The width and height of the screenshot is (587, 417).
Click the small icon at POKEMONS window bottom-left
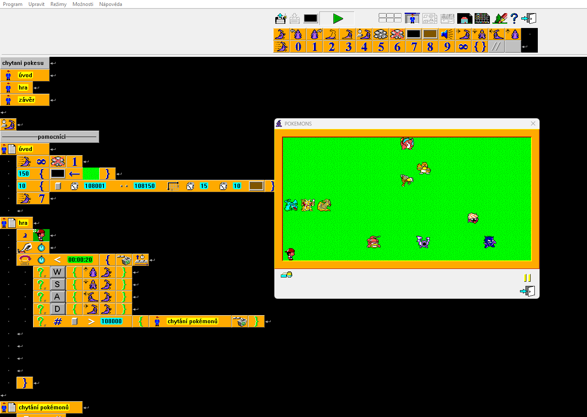286,275
